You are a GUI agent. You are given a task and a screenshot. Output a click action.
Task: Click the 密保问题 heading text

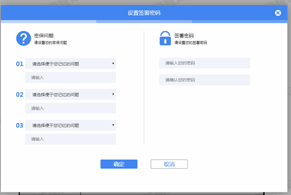click(x=44, y=36)
